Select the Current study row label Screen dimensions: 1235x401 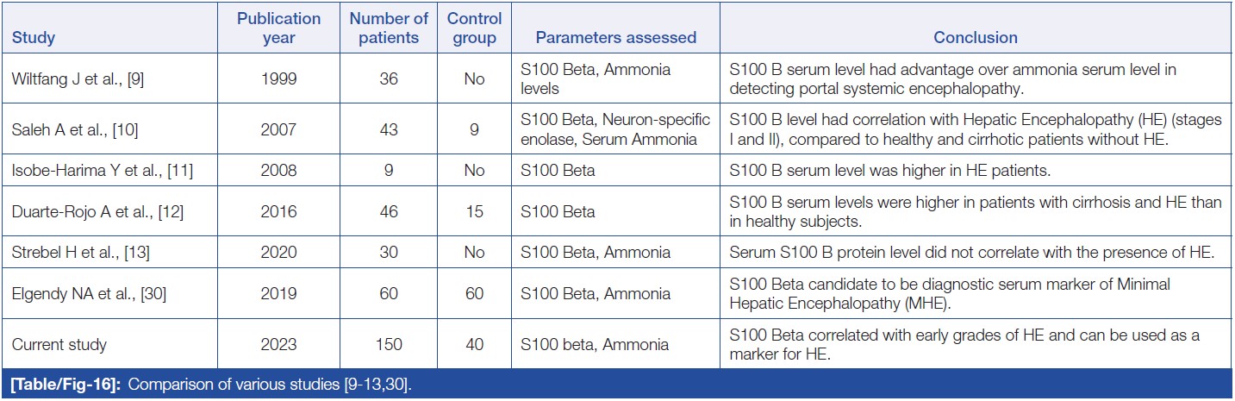tap(59, 345)
